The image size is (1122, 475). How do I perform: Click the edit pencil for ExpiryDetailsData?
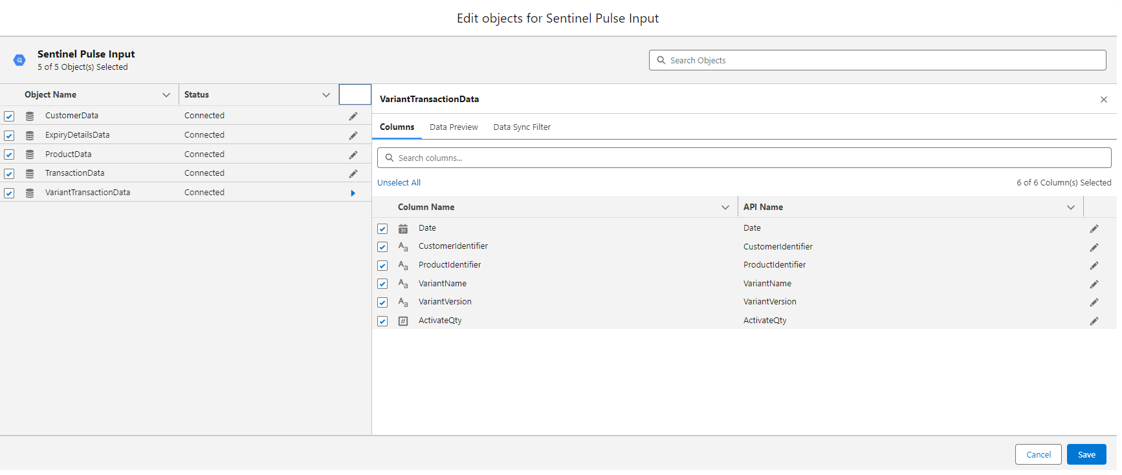353,136
